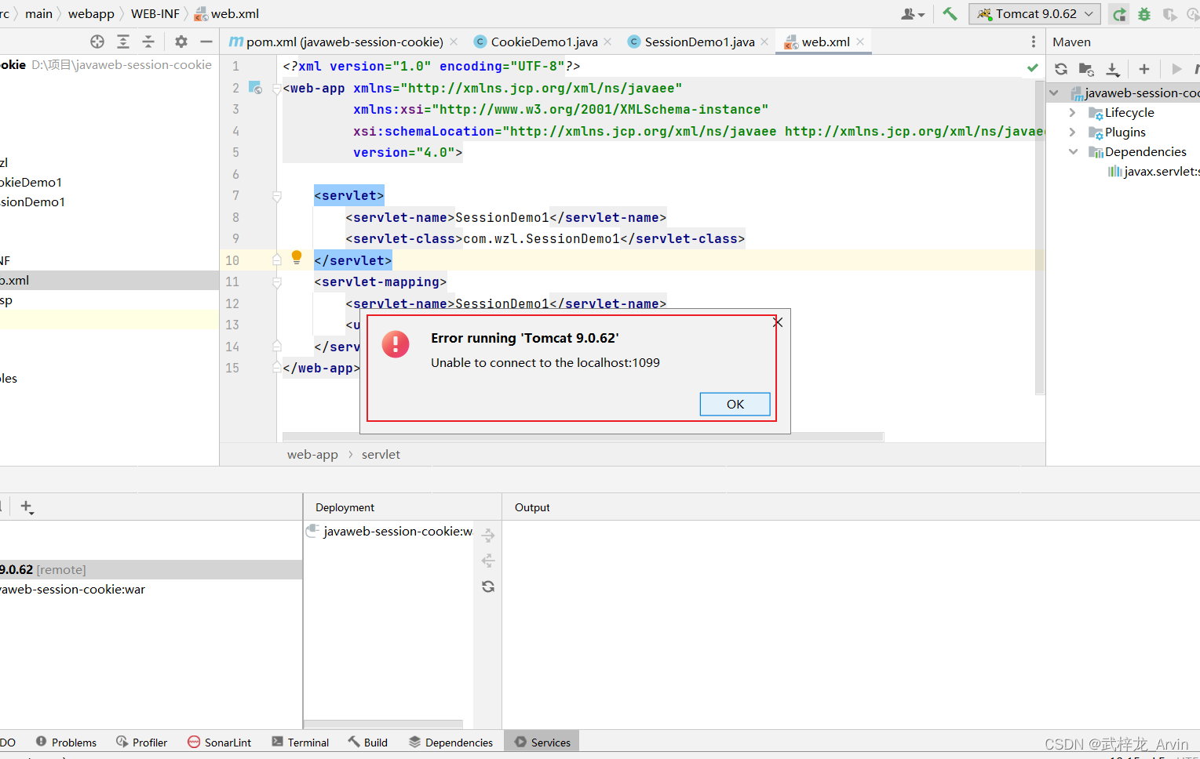The height and width of the screenshot is (759, 1200).
Task: Close the SessionDemo1.java tab
Action: coord(764,42)
